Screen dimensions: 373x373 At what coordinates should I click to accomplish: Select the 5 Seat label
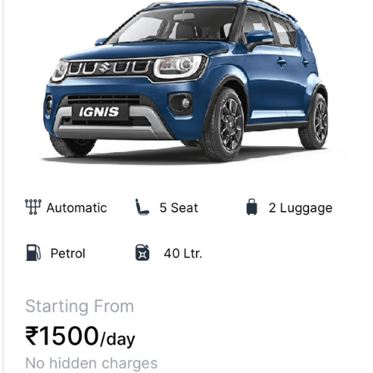pyautogui.click(x=179, y=207)
